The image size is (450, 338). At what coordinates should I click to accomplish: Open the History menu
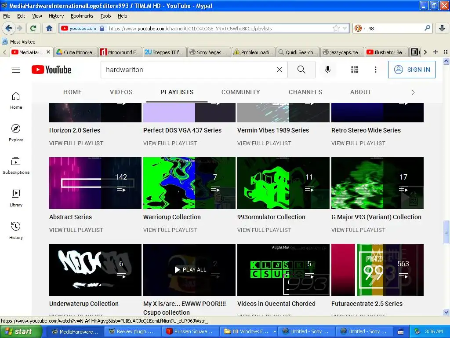coord(56,16)
